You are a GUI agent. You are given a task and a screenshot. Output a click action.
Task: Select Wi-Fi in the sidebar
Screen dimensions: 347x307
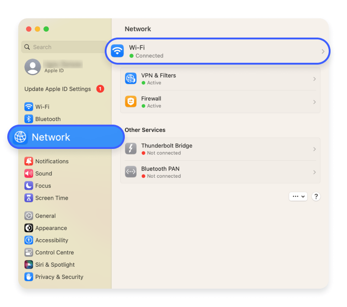point(42,107)
